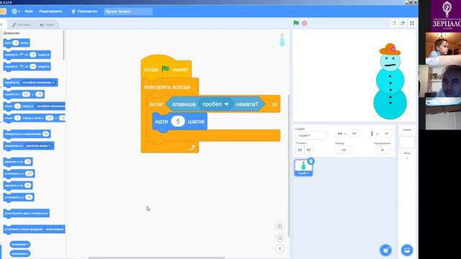Edit sprite direction field
Image resolution: width=461 pixels, height=259 pixels.
point(382,150)
